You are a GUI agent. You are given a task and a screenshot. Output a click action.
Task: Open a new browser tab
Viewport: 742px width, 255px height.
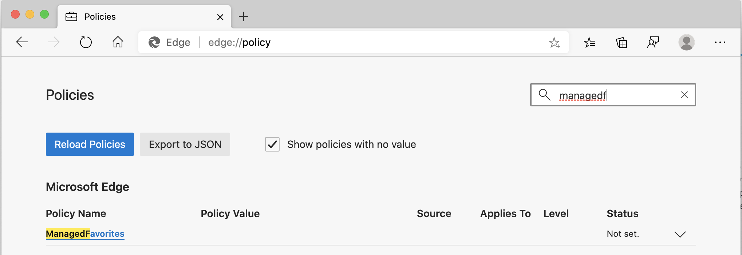pos(244,16)
